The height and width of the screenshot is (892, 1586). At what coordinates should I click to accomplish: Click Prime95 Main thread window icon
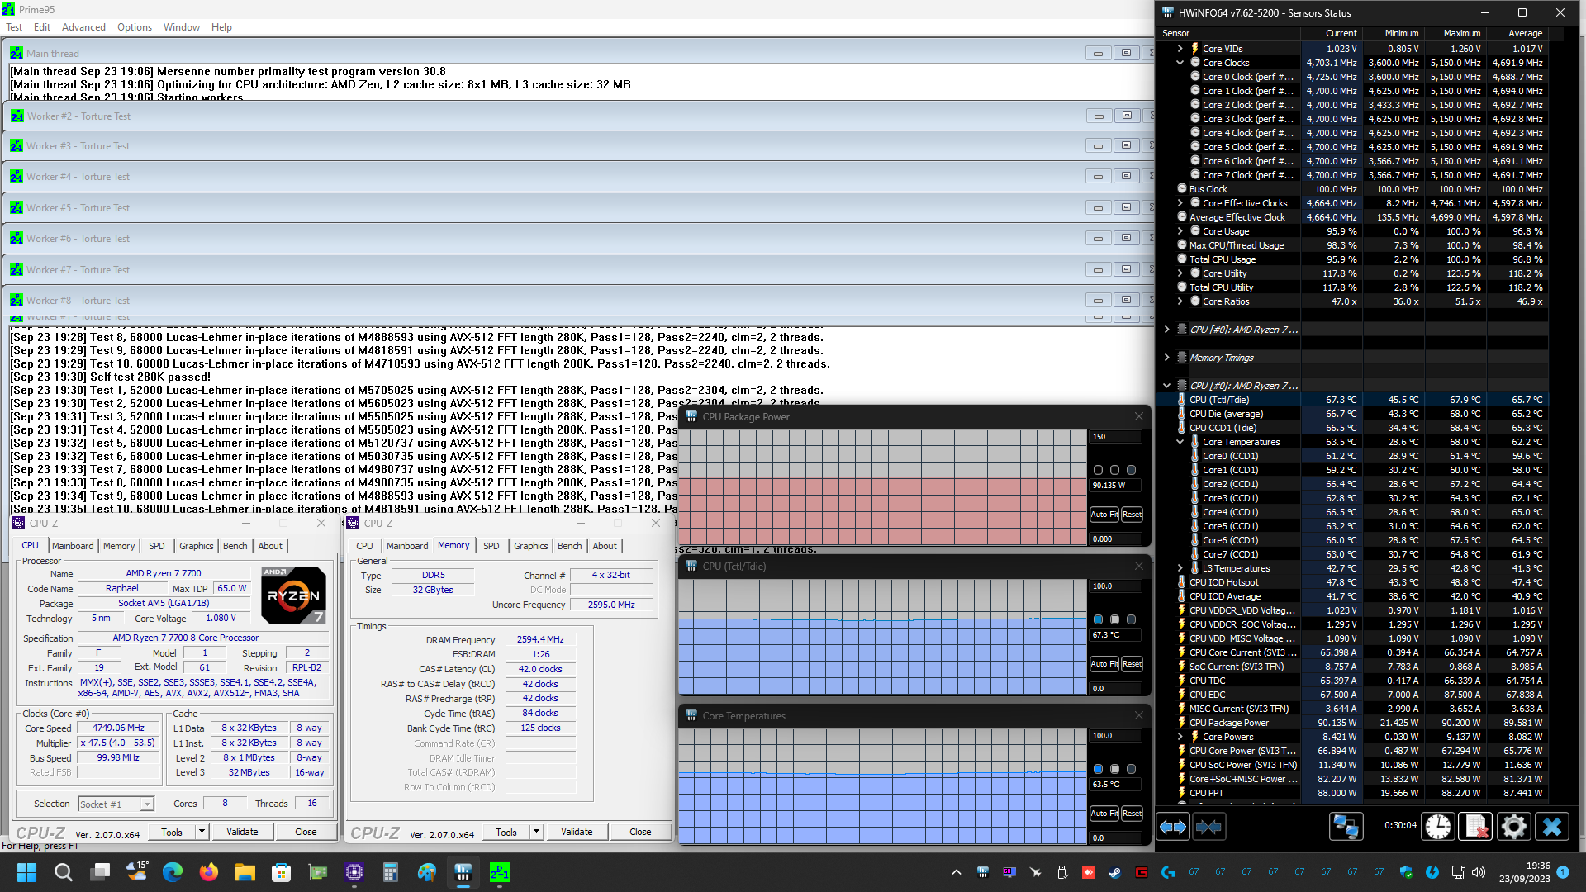pos(16,53)
